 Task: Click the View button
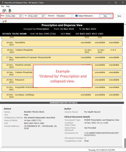(105, 16)
